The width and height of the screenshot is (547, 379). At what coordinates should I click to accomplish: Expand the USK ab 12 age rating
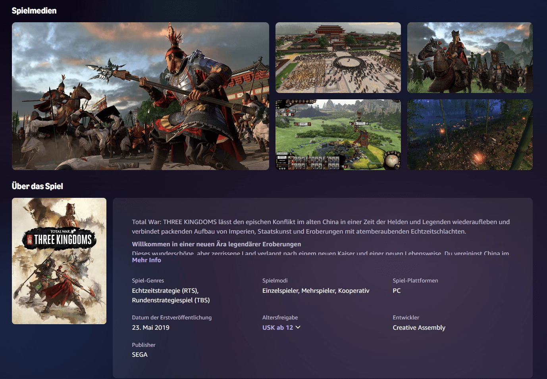pos(281,327)
